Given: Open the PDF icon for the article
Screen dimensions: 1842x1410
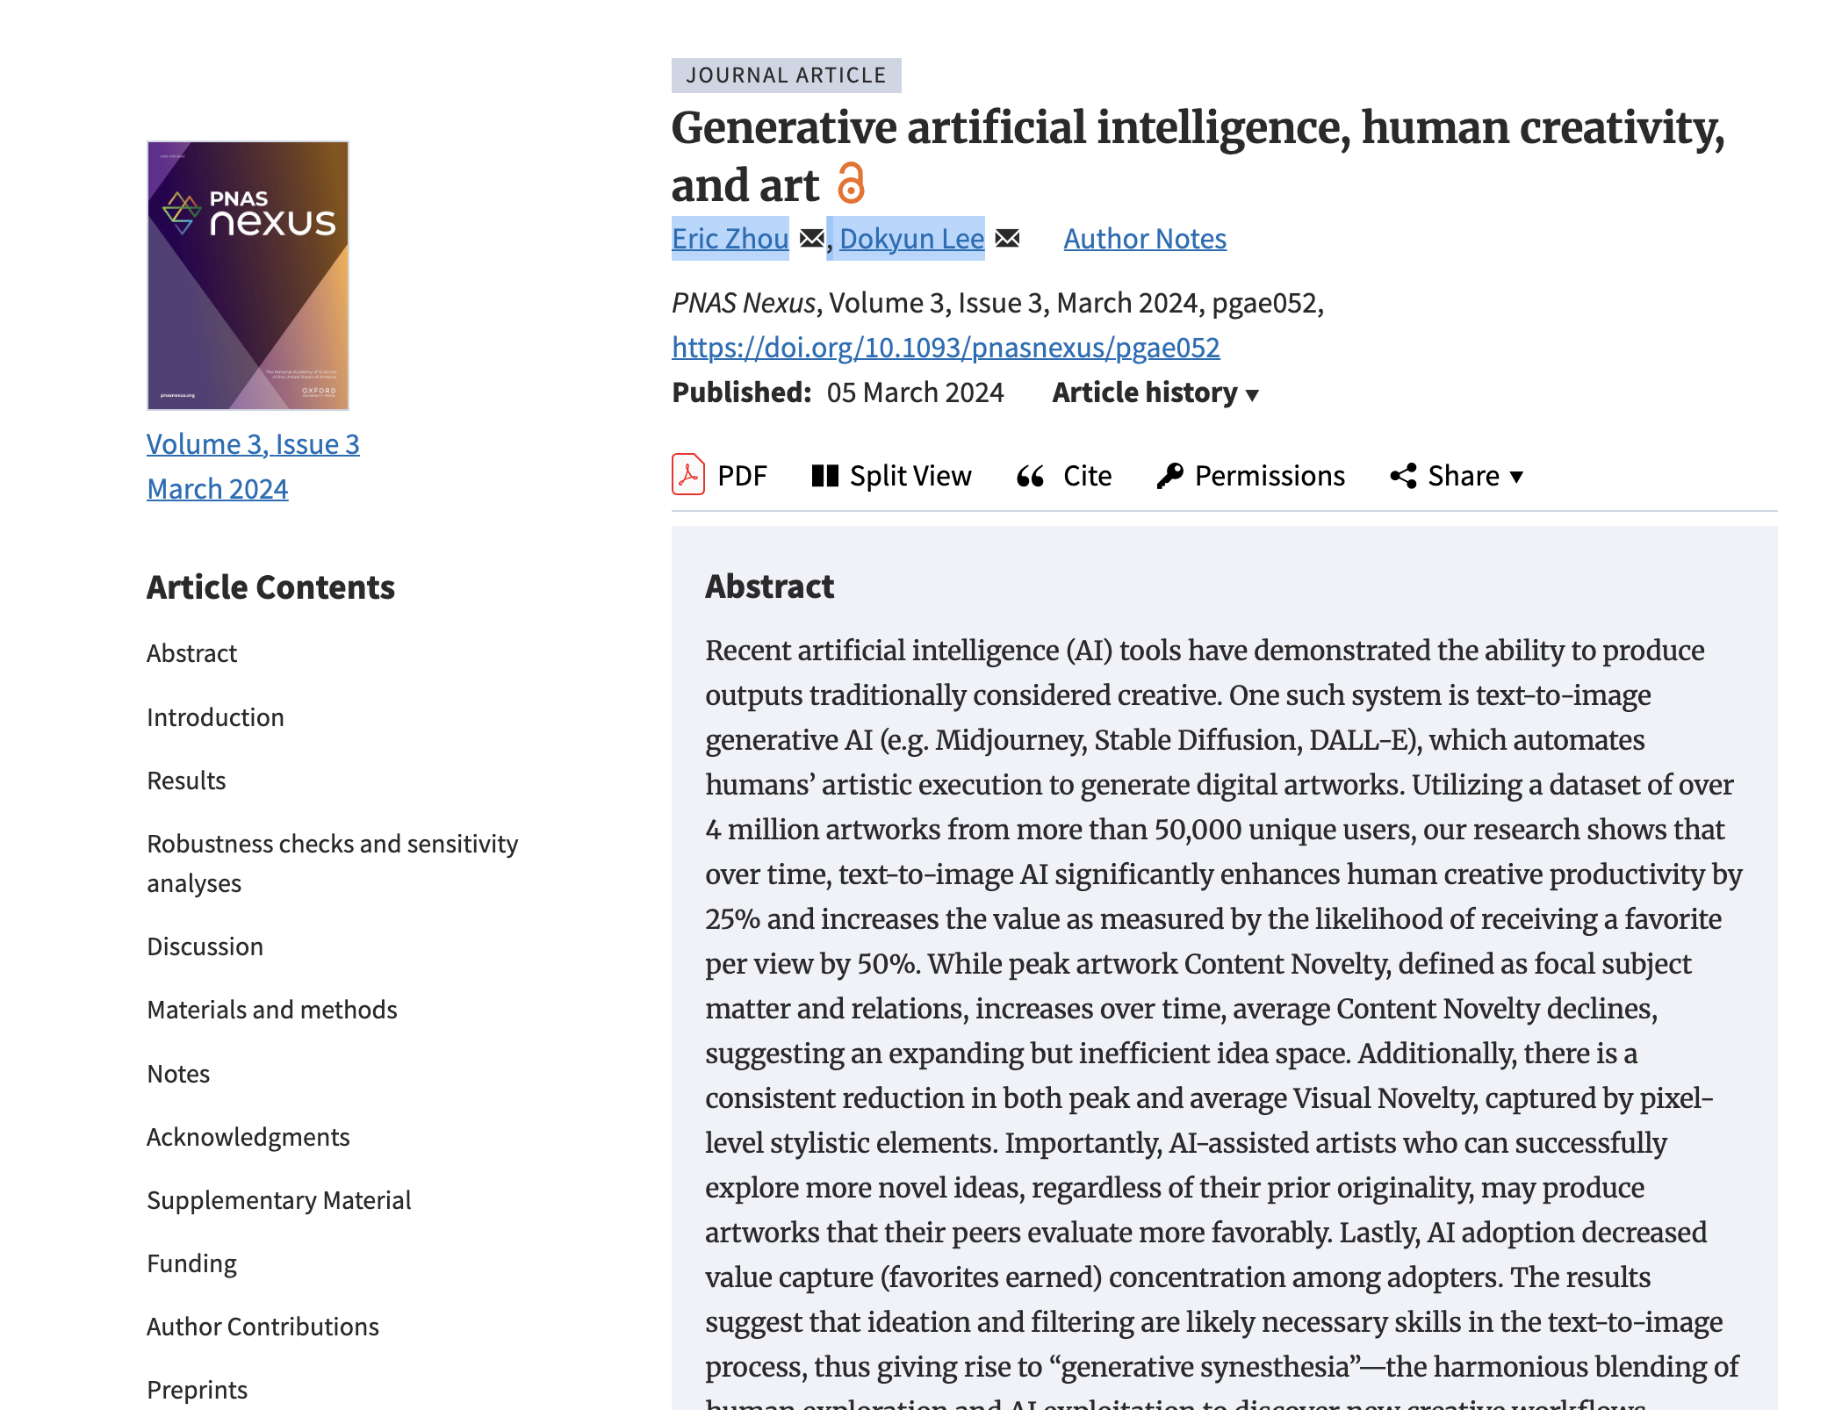Looking at the screenshot, I should point(688,475).
